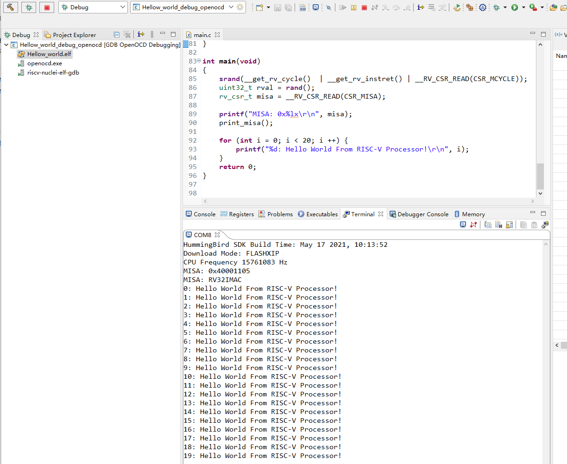The height and width of the screenshot is (464, 567).
Task: Click the editor's vertical scrollbar thumb
Action: click(540, 176)
